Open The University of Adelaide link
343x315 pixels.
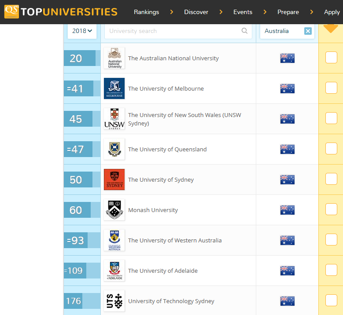(x=163, y=271)
